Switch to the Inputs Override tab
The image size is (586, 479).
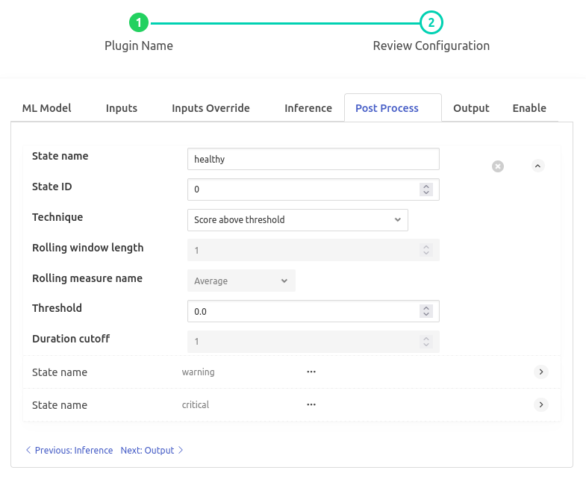[x=211, y=108]
